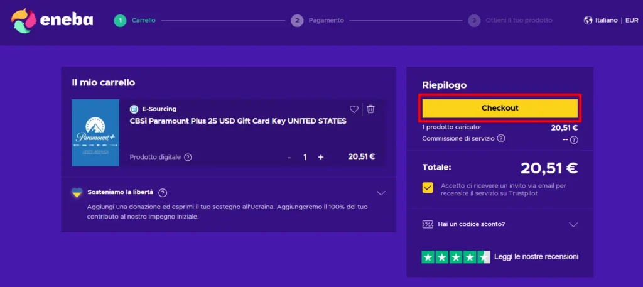
Task: Uncheck Trustpilot email invite checkbox
Action: click(428, 188)
